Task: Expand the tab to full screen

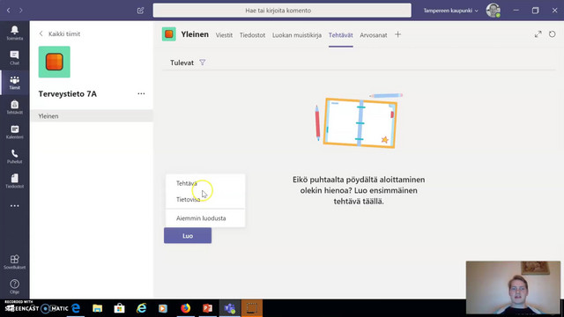Action: [538, 34]
